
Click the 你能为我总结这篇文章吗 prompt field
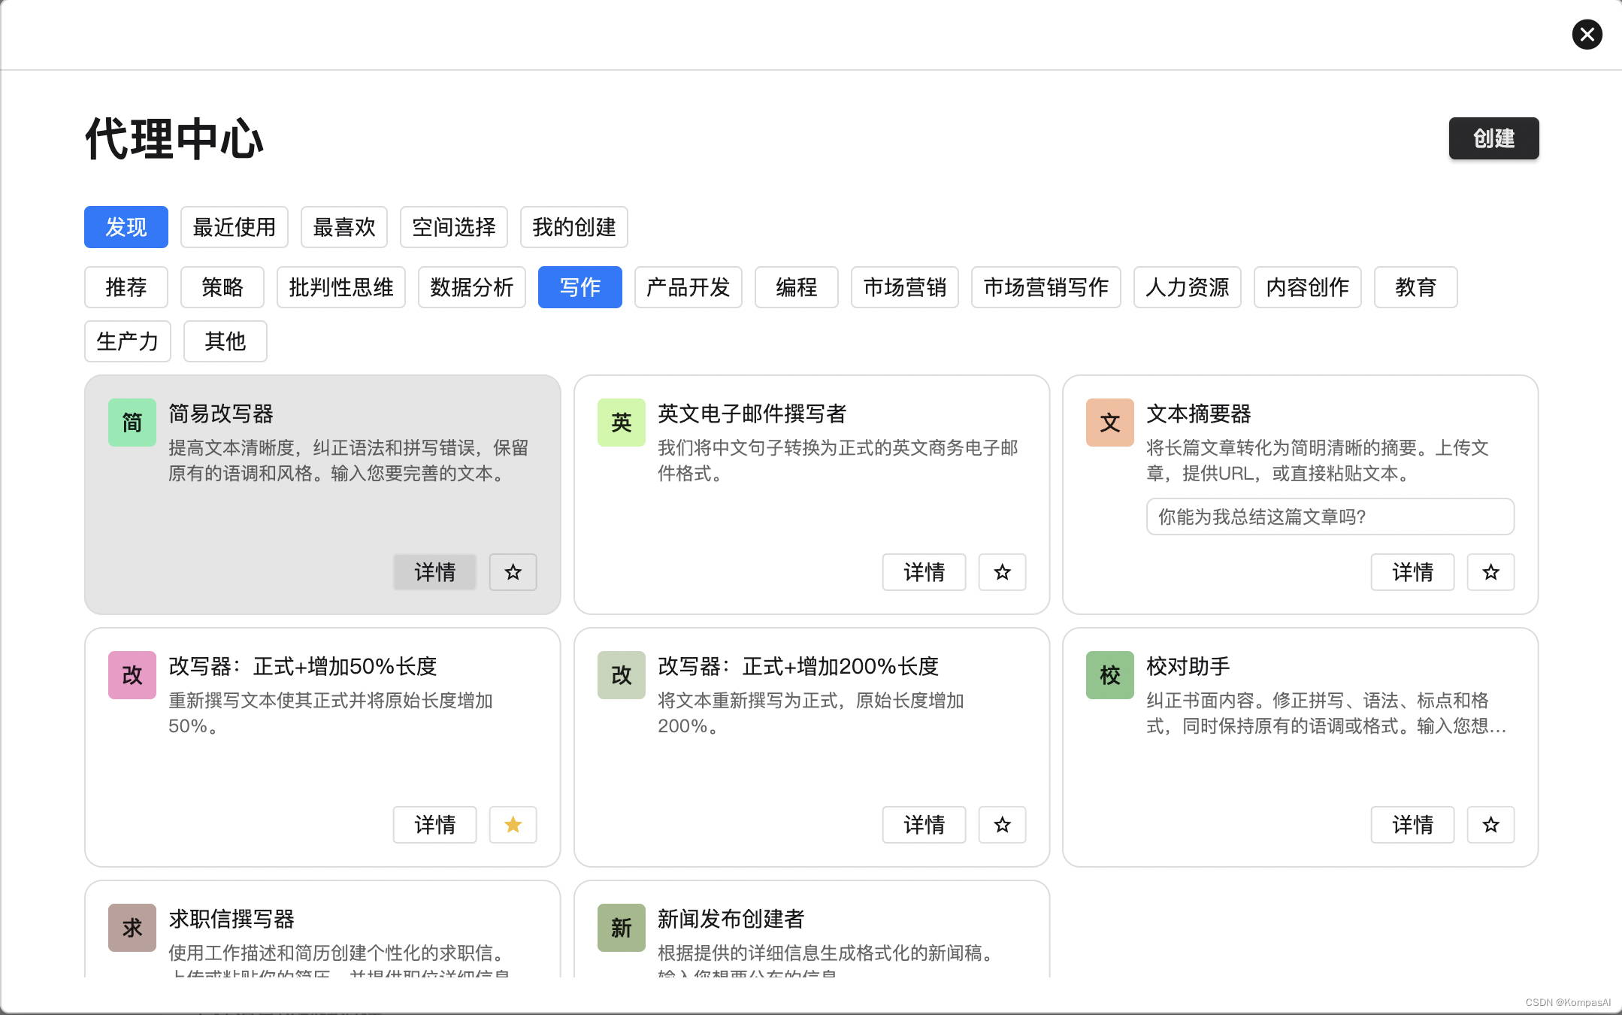tap(1330, 517)
